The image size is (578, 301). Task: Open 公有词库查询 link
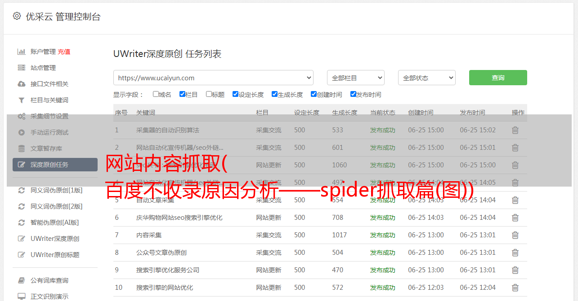point(49,280)
